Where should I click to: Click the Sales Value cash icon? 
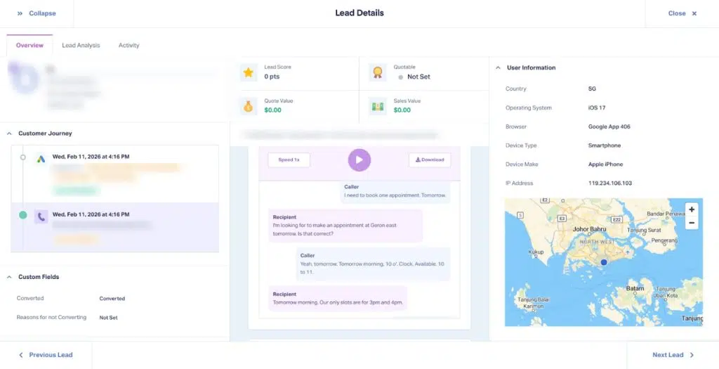pyautogui.click(x=377, y=106)
